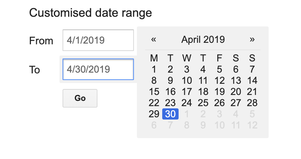The image size is (301, 159).
Task: Select April 3 in the calendar
Action: tap(187, 69)
